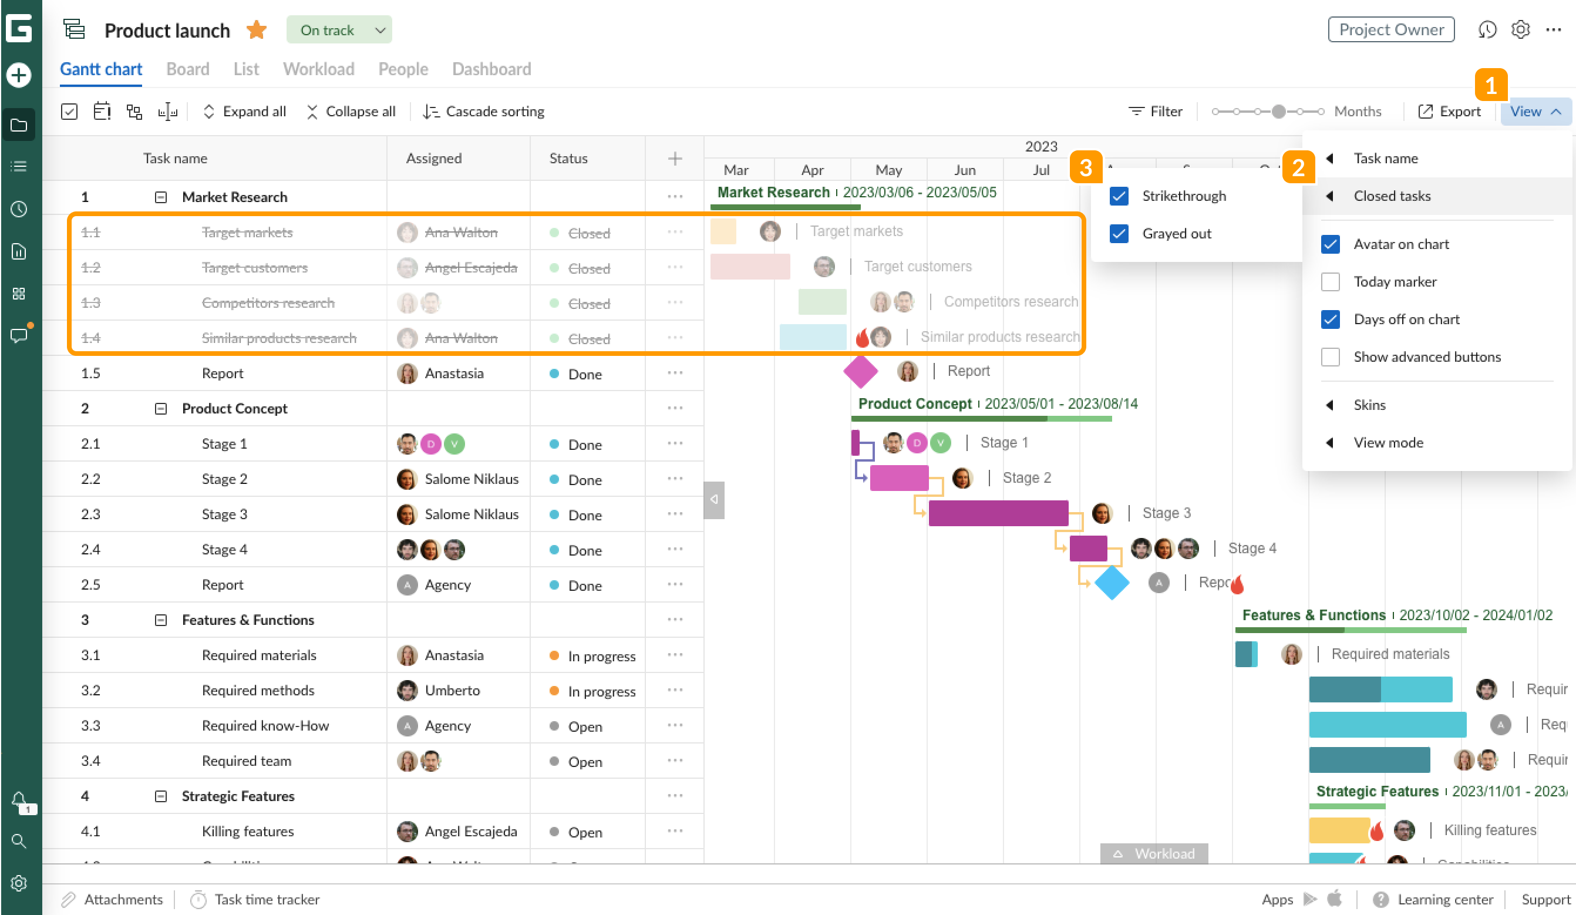Open the critical path icon

tap(167, 110)
